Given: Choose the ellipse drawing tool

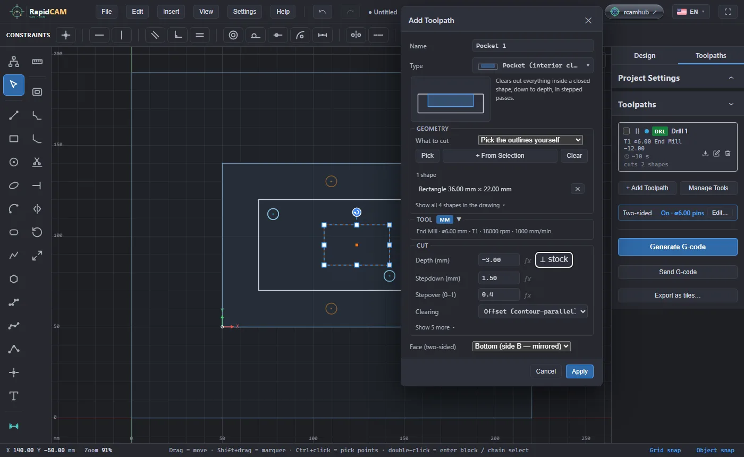Looking at the screenshot, I should coord(14,185).
